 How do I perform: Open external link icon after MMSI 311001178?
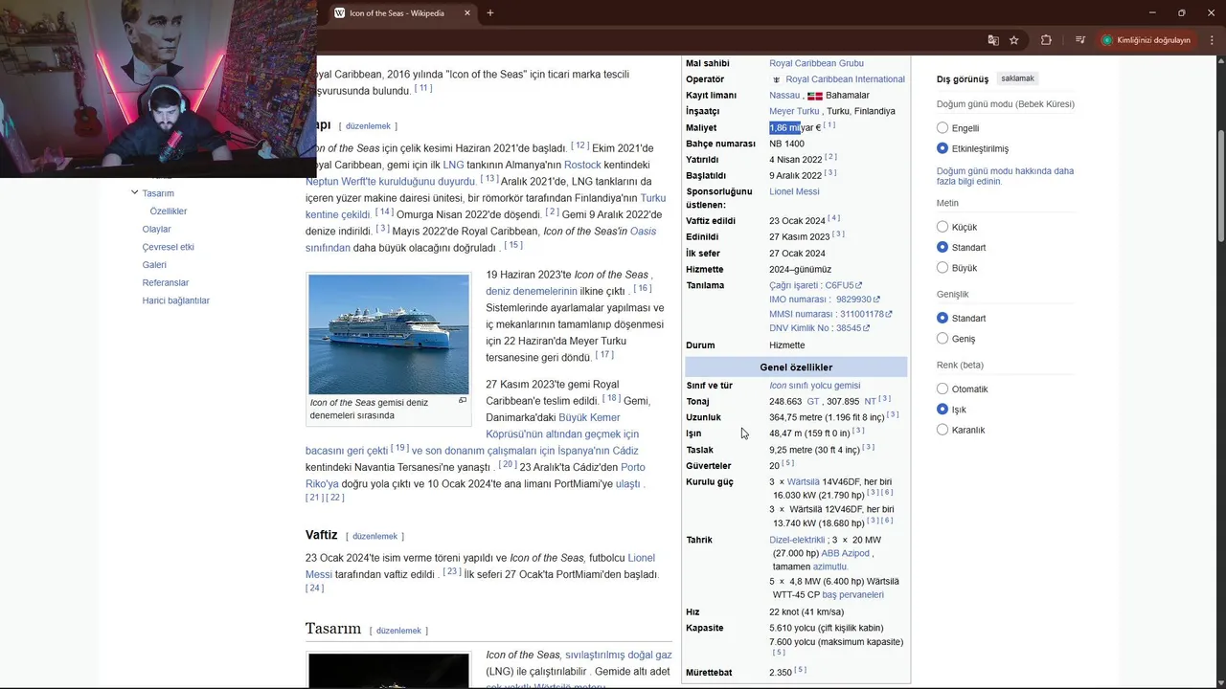tap(889, 314)
